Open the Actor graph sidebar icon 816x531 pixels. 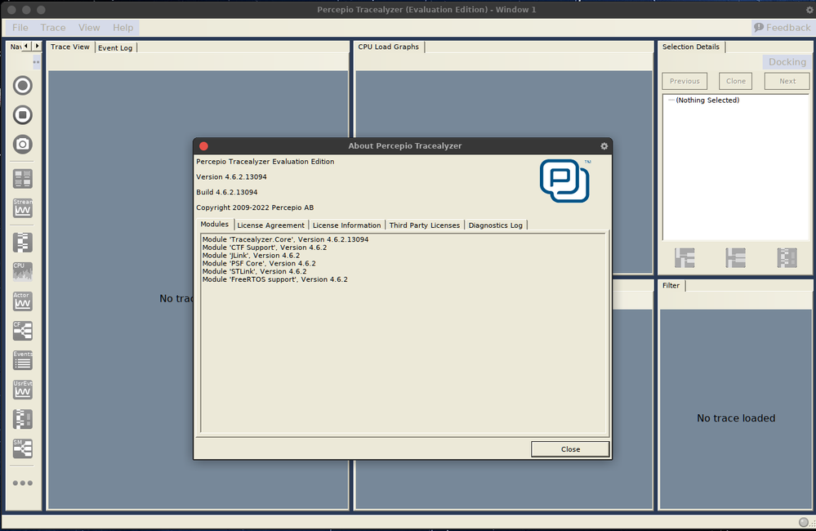(x=22, y=301)
